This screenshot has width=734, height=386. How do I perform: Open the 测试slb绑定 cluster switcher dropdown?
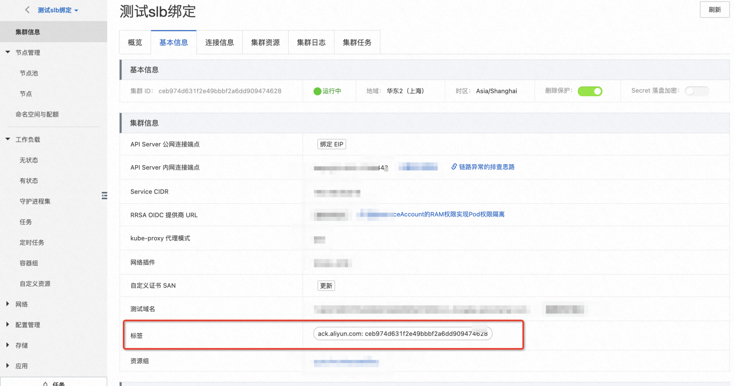click(x=58, y=10)
